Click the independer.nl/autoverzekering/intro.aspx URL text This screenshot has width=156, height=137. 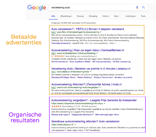(77, 103)
